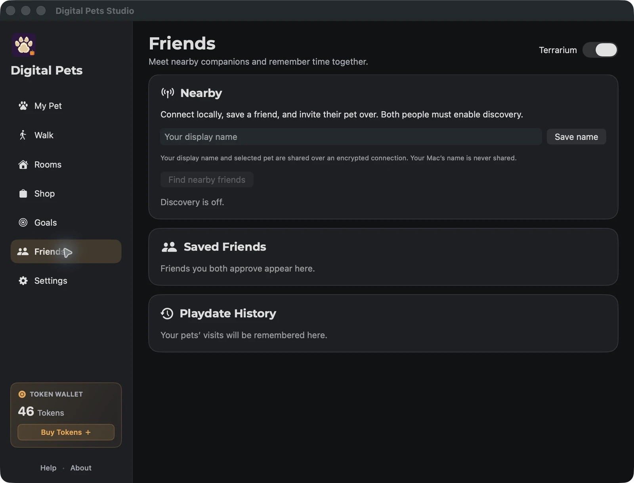The image size is (634, 483).
Task: Click the two-people icon in the sidebar Friends item
Action: click(23, 251)
